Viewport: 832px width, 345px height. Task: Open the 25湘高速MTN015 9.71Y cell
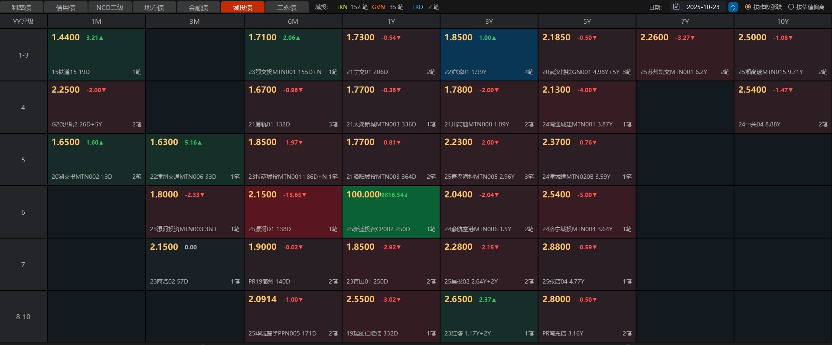pos(783,55)
